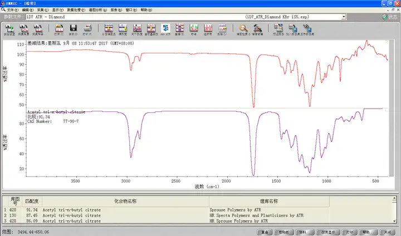Click the Spectrum Search magnifier icon

(243, 29)
